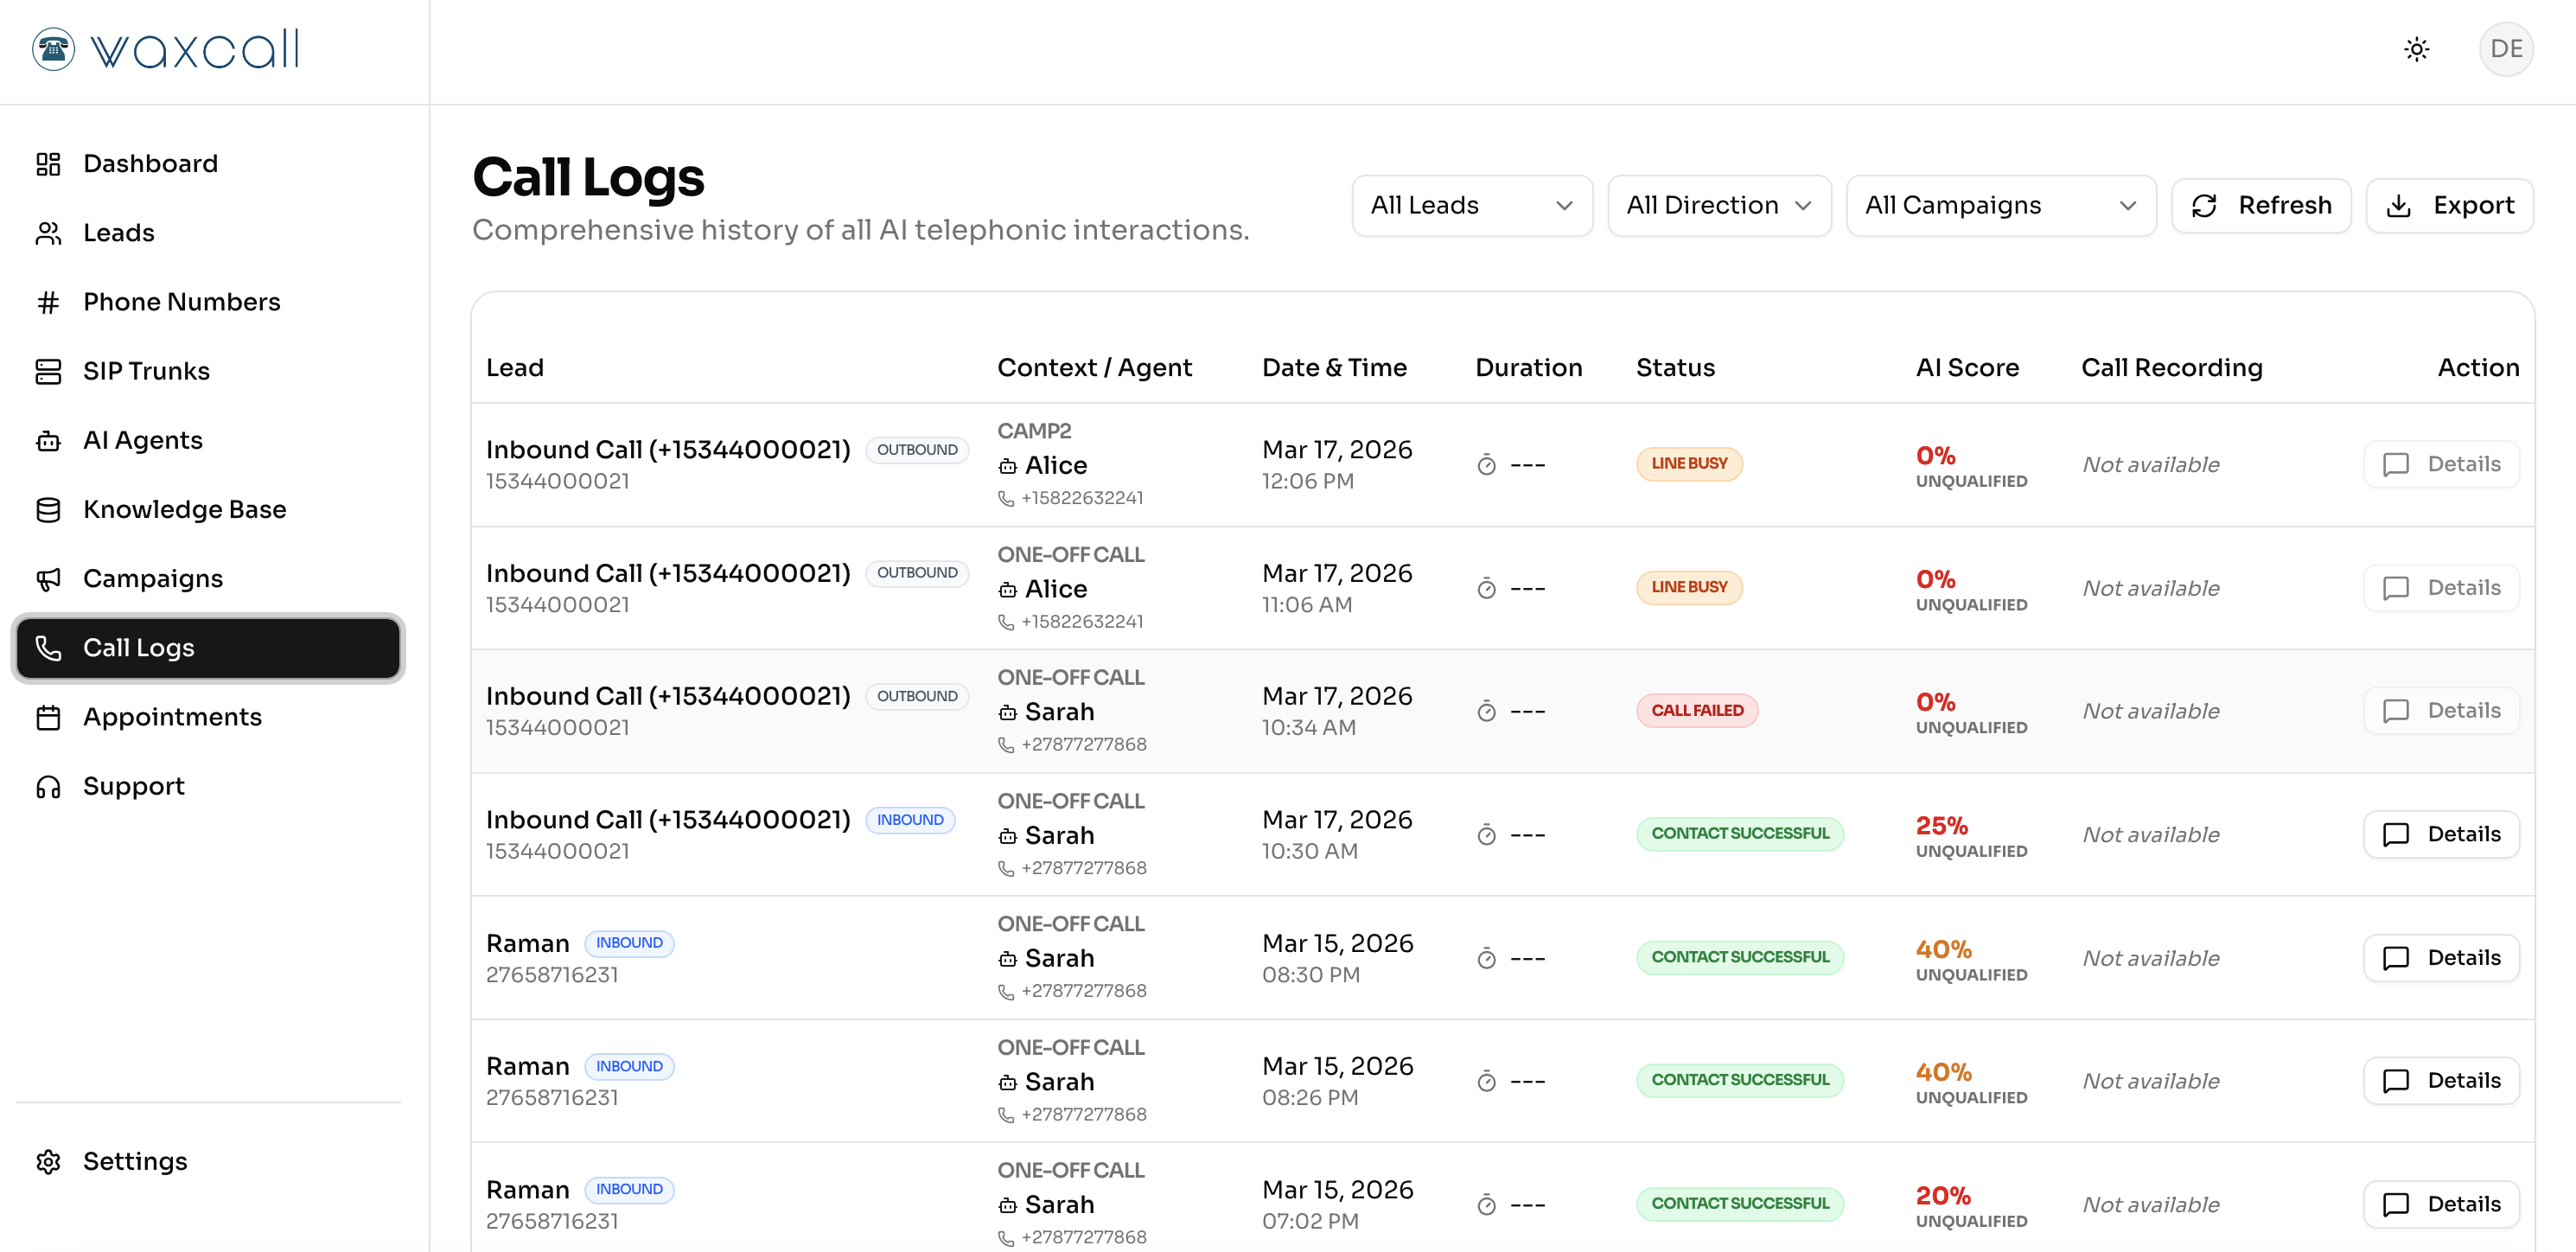Image resolution: width=2576 pixels, height=1252 pixels.
Task: Export the call logs
Action: coord(2449,205)
